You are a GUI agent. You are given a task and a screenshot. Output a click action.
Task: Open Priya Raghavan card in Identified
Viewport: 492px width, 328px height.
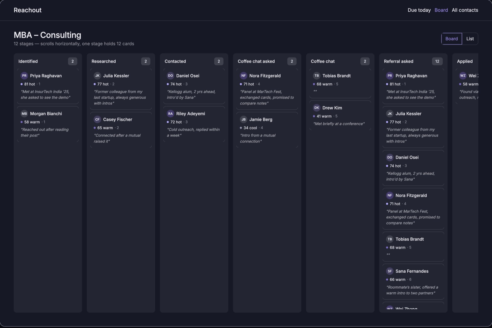[48, 86]
